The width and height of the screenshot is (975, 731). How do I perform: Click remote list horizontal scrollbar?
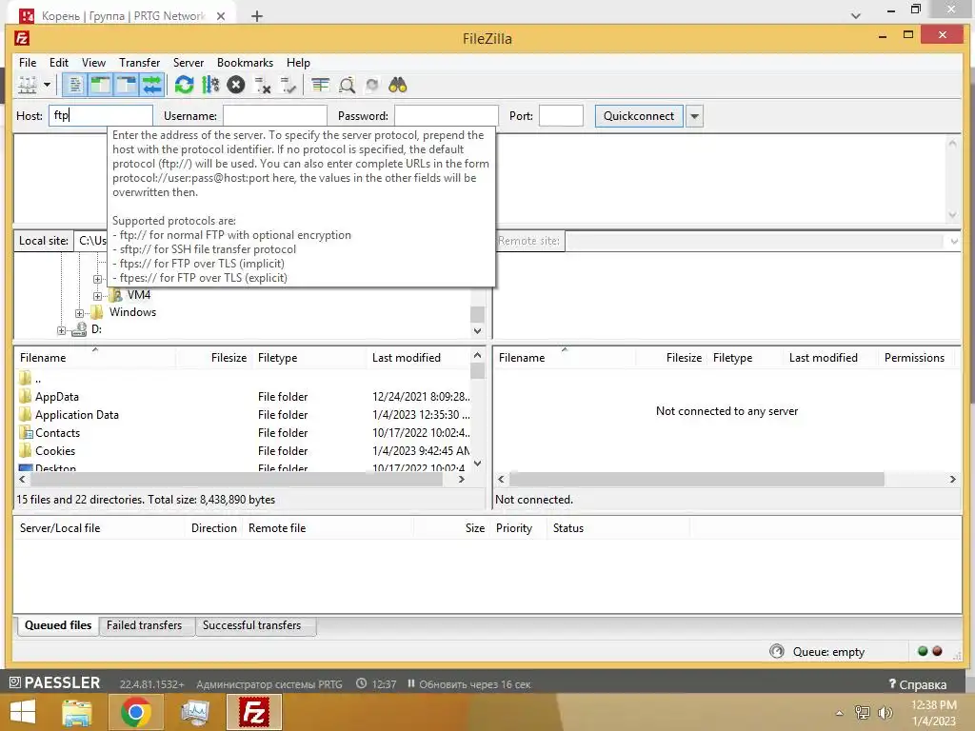click(696, 480)
